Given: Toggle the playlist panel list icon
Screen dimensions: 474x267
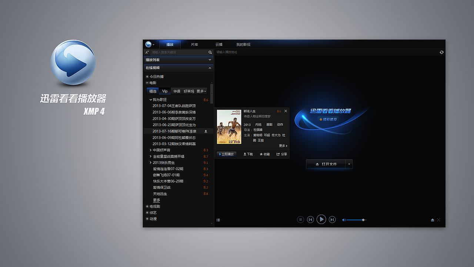Looking at the screenshot, I should pos(218,220).
